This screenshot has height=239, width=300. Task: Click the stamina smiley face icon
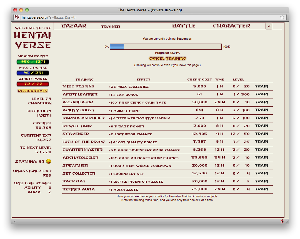(x=49, y=161)
